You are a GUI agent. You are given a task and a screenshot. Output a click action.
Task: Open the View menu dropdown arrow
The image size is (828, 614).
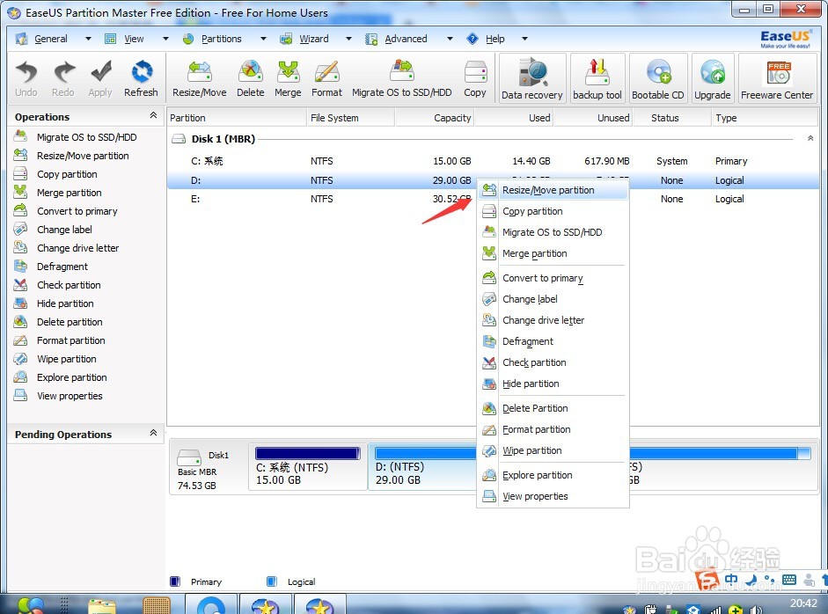coord(165,39)
